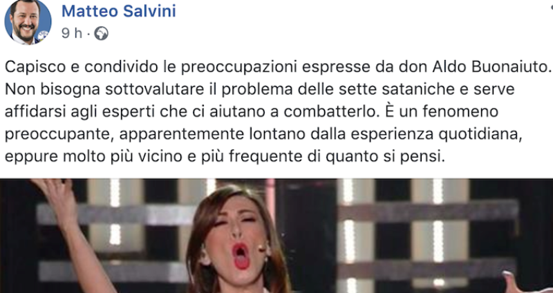
Task: Click the party badge on the avatar
Action: (x=43, y=35)
